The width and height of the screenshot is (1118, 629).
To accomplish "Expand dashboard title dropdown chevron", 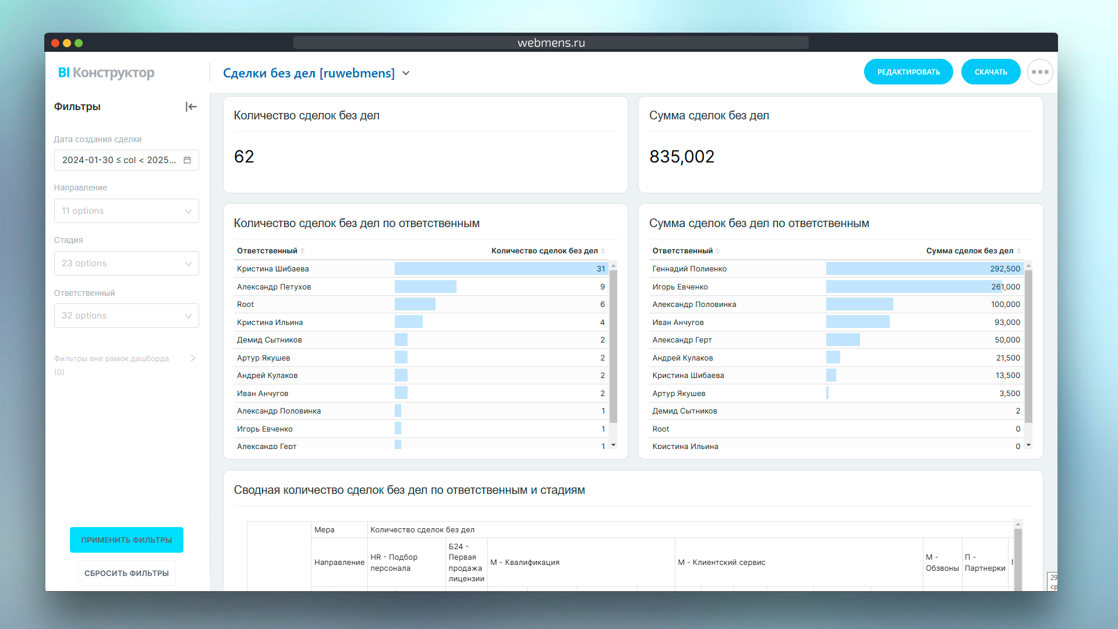I will tap(406, 73).
